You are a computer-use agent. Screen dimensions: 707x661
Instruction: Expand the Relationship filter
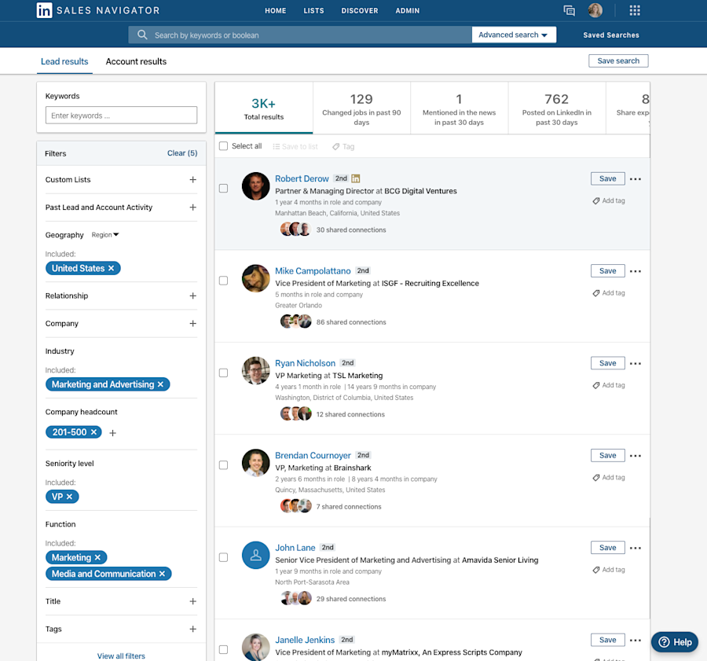[x=193, y=296]
